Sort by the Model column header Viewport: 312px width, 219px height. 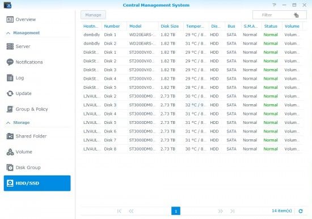[x=142, y=26]
